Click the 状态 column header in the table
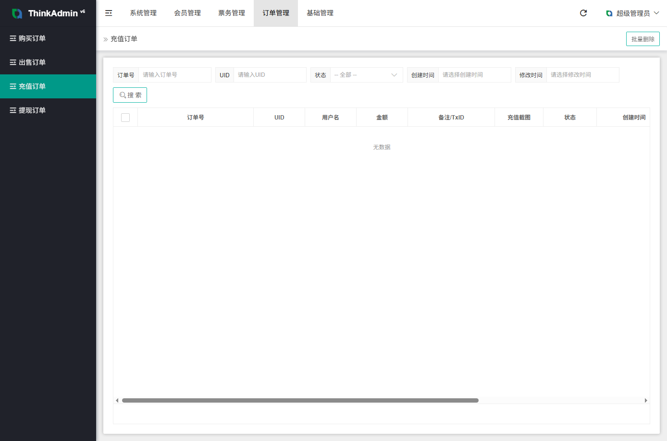This screenshot has width=667, height=441. point(570,118)
